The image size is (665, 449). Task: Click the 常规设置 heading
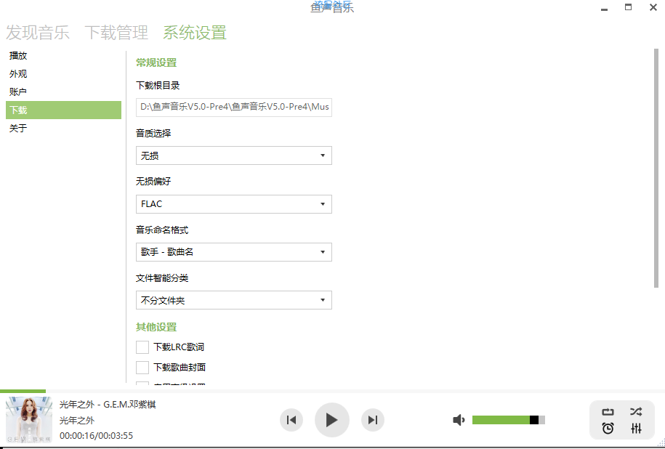pyautogui.click(x=156, y=62)
